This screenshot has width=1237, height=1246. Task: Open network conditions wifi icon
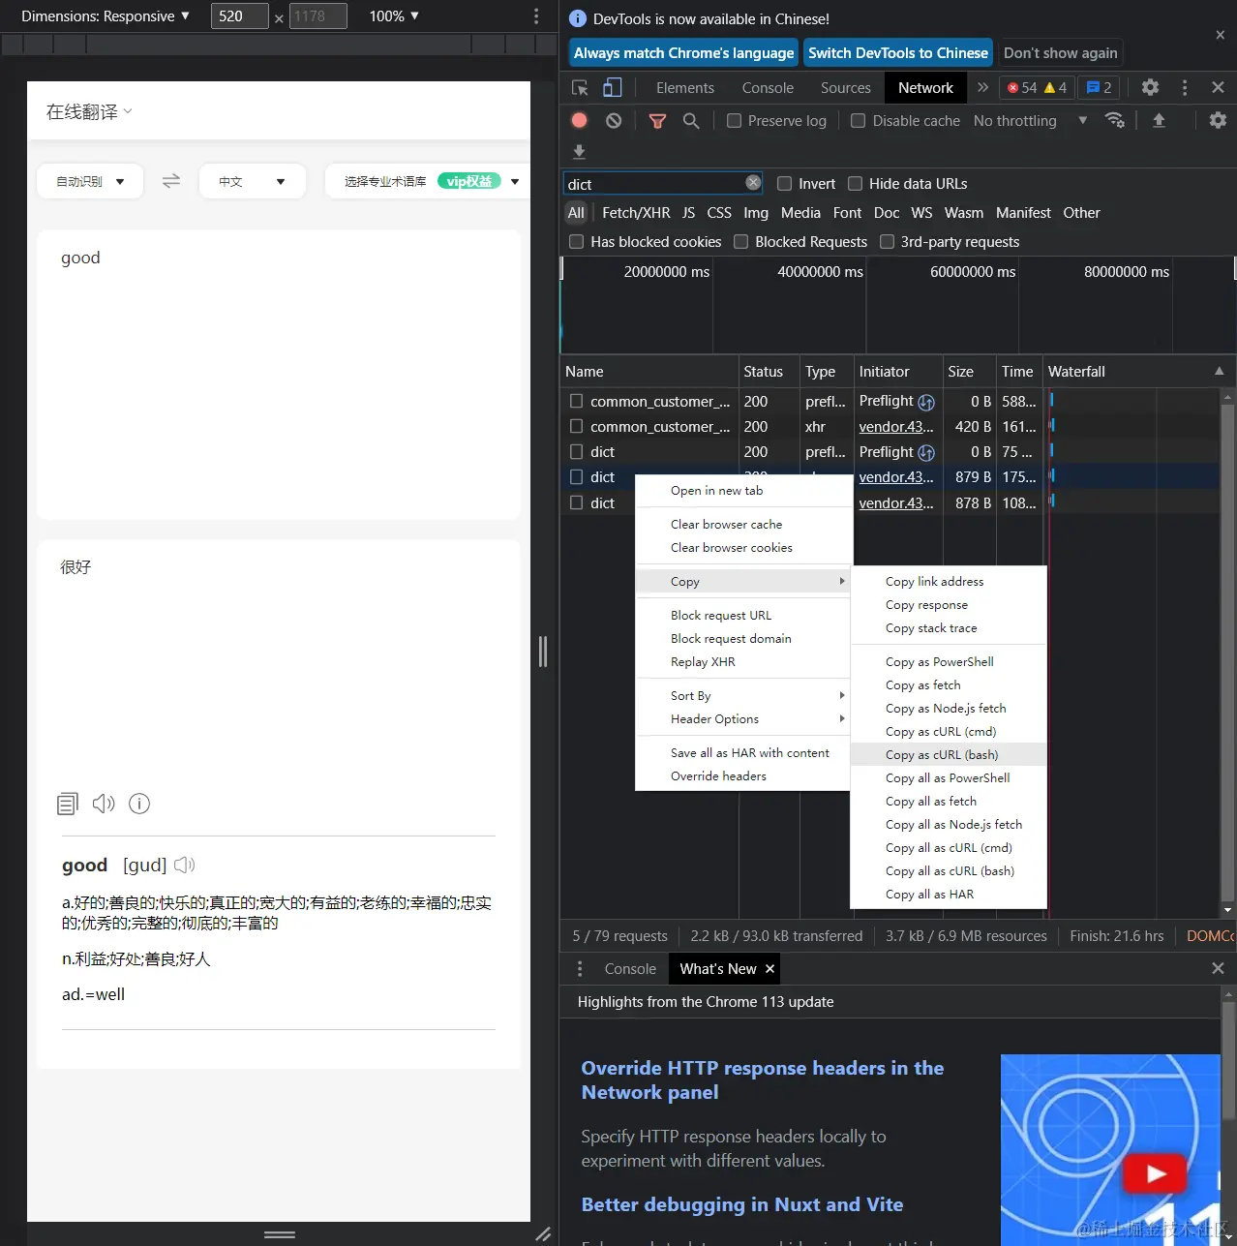1115,121
